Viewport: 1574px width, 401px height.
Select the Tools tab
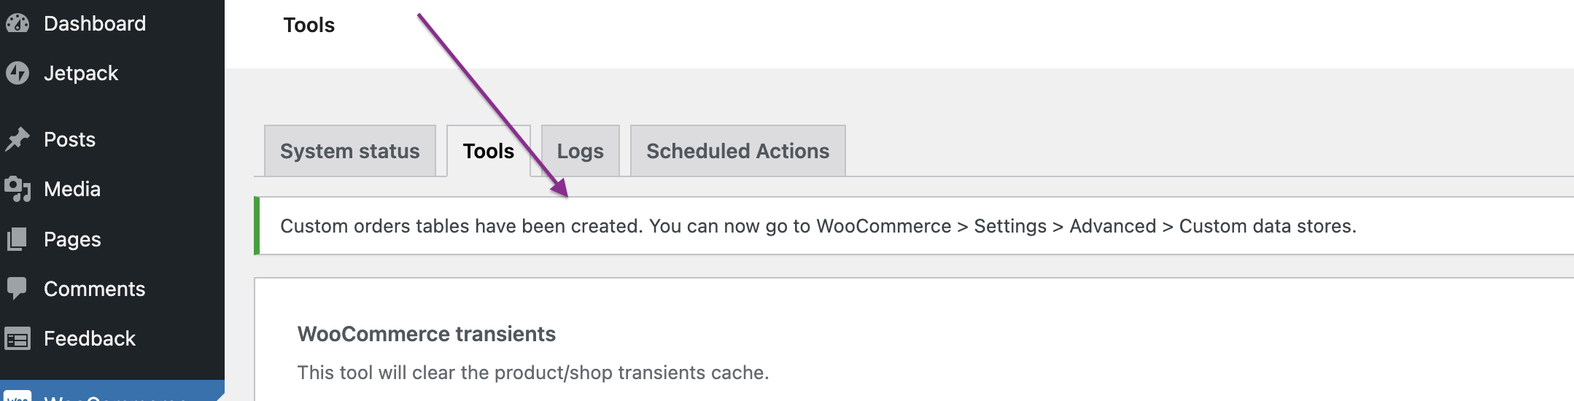click(x=489, y=151)
